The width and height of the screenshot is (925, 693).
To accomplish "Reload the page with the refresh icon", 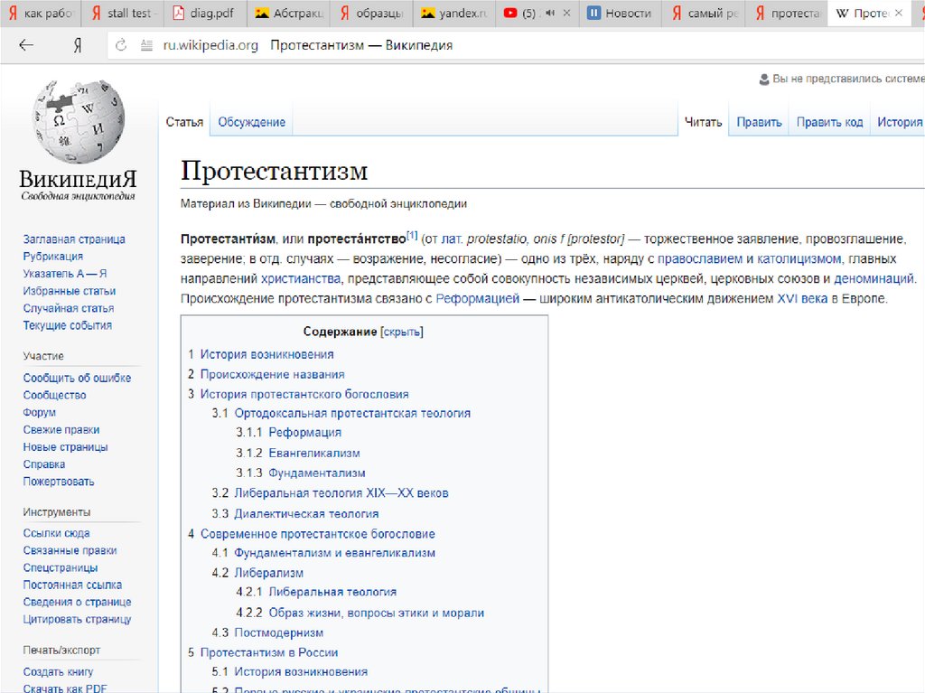I will pyautogui.click(x=121, y=46).
